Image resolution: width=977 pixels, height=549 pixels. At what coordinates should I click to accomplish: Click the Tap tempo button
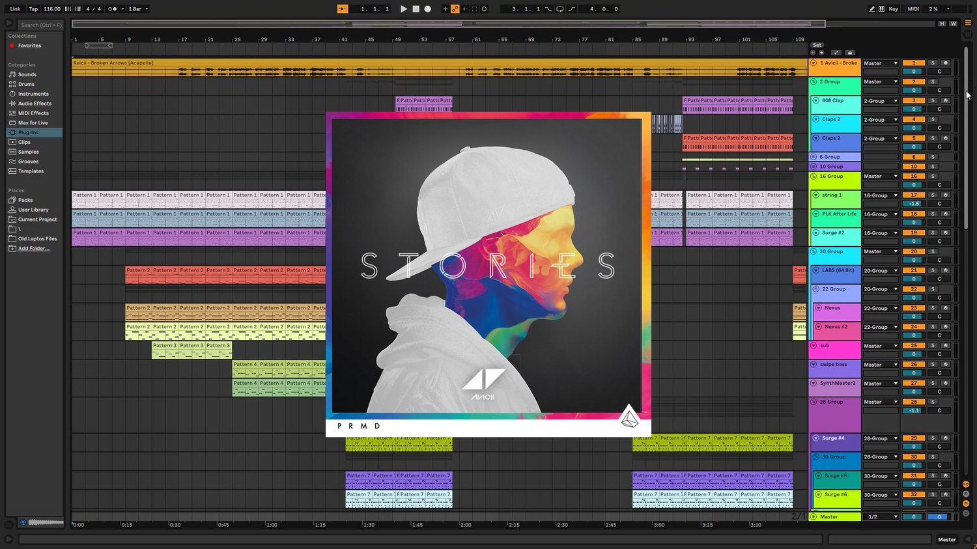(33, 9)
